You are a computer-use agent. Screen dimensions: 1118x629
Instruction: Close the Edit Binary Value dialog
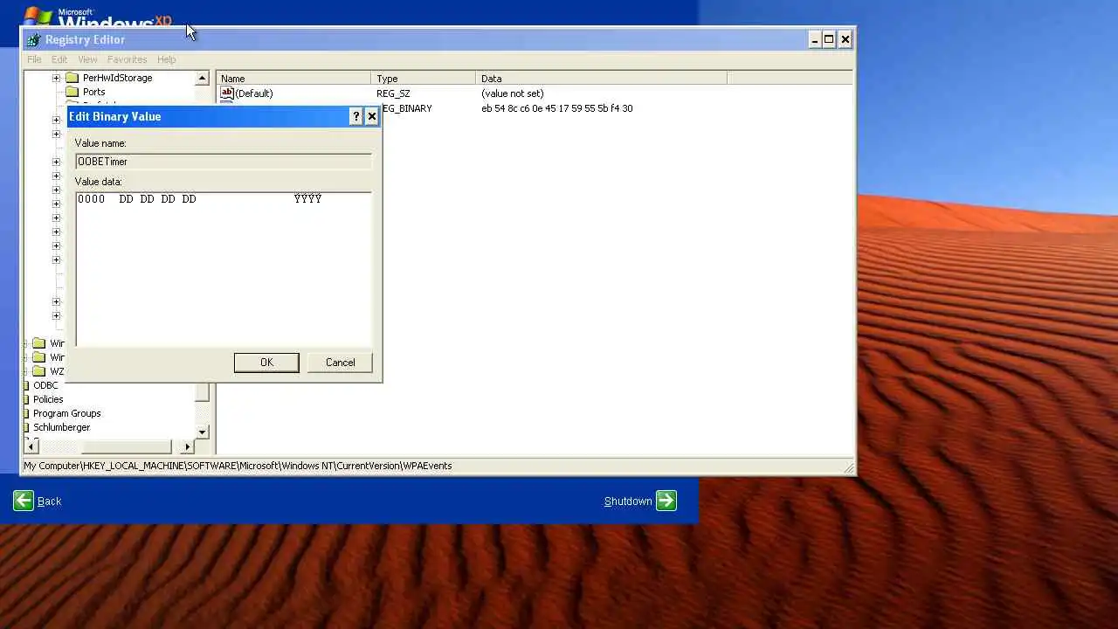(371, 116)
